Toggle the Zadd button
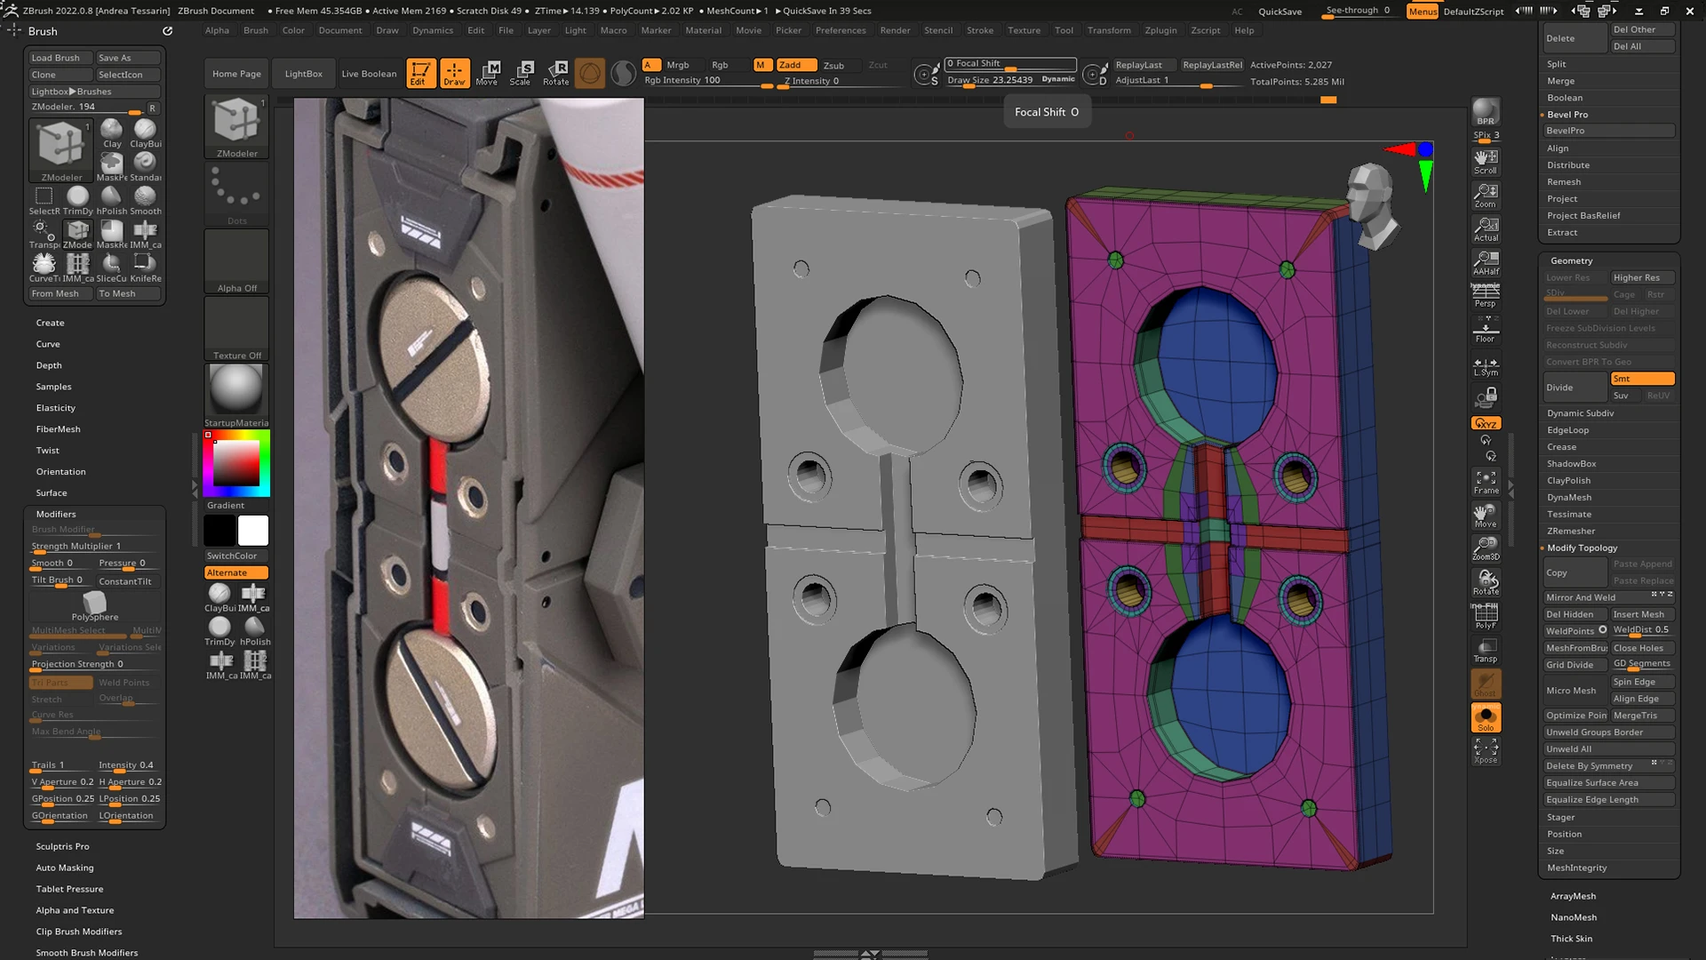The image size is (1706, 960). (796, 65)
